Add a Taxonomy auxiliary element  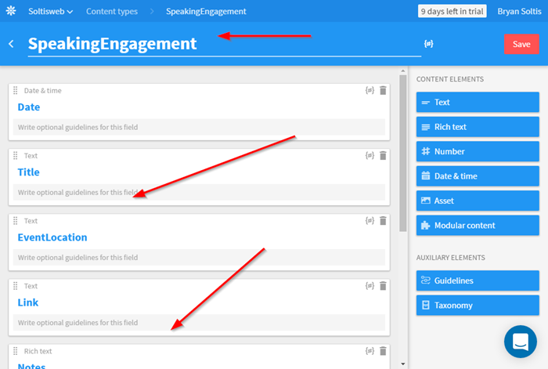[x=478, y=306]
